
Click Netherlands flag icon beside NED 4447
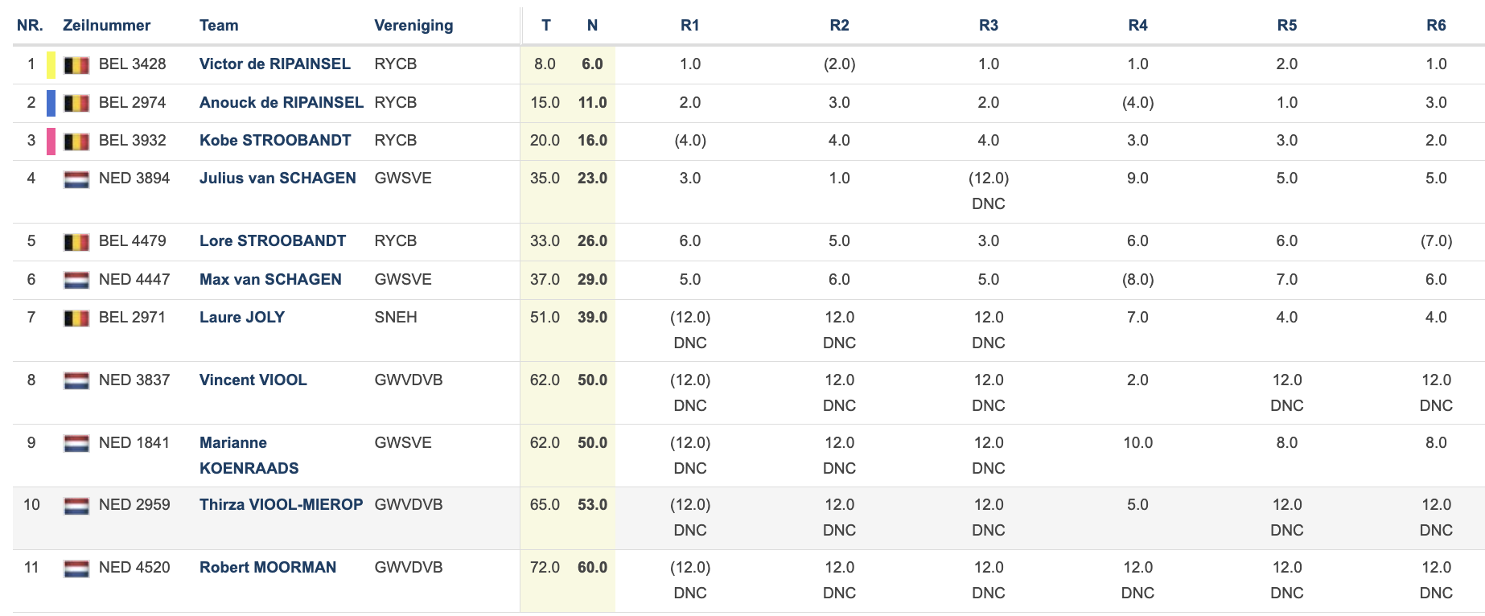(x=76, y=281)
